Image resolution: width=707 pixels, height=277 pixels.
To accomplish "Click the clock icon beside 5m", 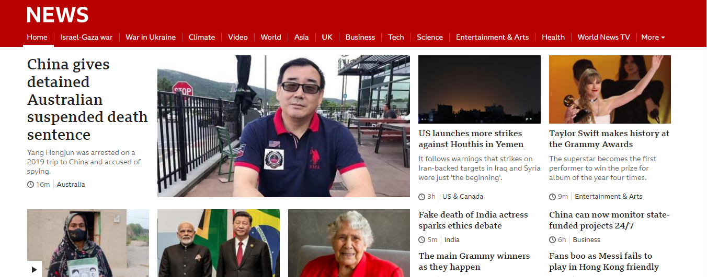I will point(421,240).
